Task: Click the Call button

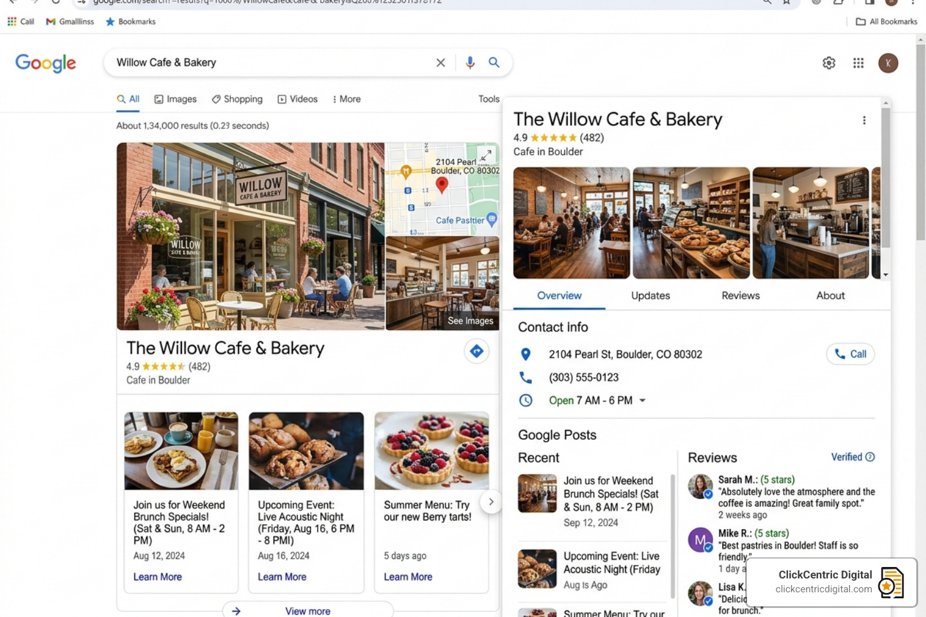Action: point(850,354)
